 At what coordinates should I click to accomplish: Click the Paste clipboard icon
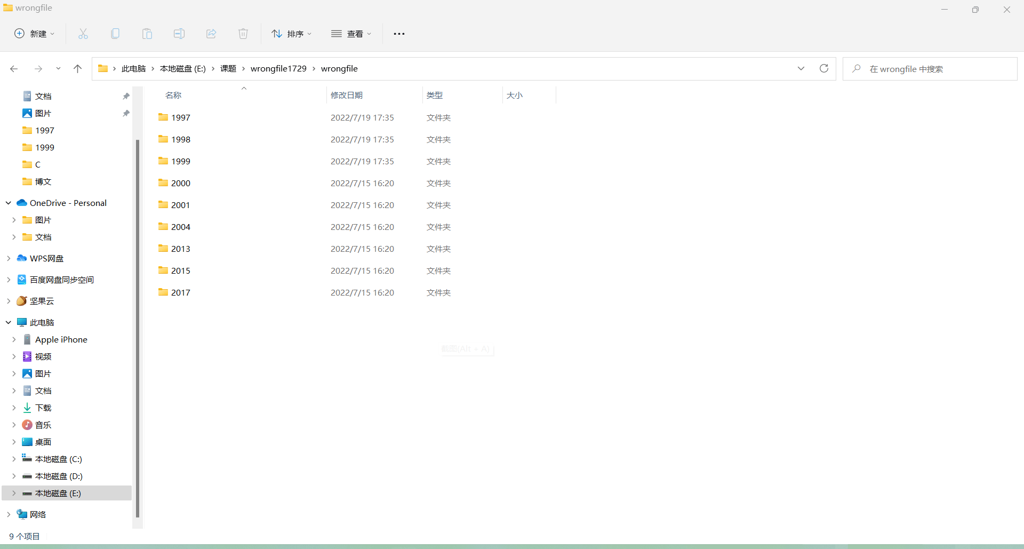[x=147, y=34]
